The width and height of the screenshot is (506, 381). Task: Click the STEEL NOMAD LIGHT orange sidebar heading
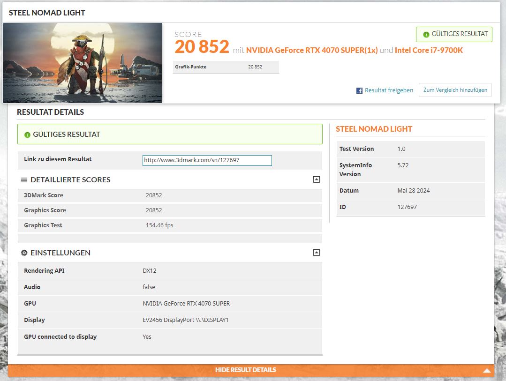(x=374, y=129)
